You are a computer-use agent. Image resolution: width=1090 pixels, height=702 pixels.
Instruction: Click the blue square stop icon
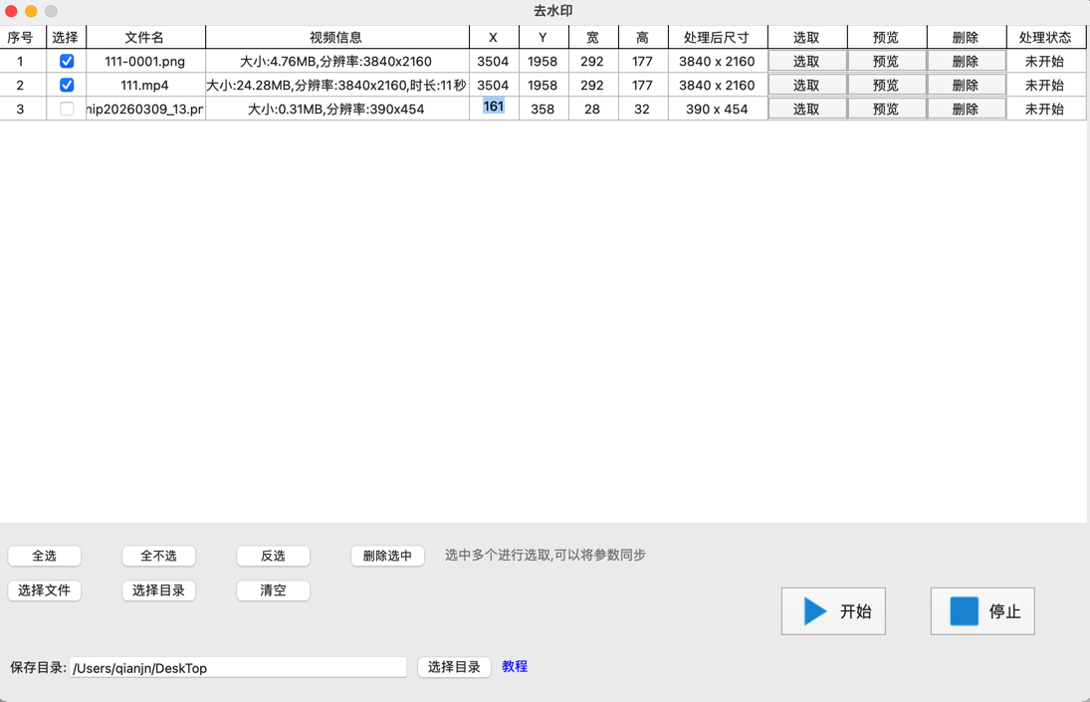964,611
